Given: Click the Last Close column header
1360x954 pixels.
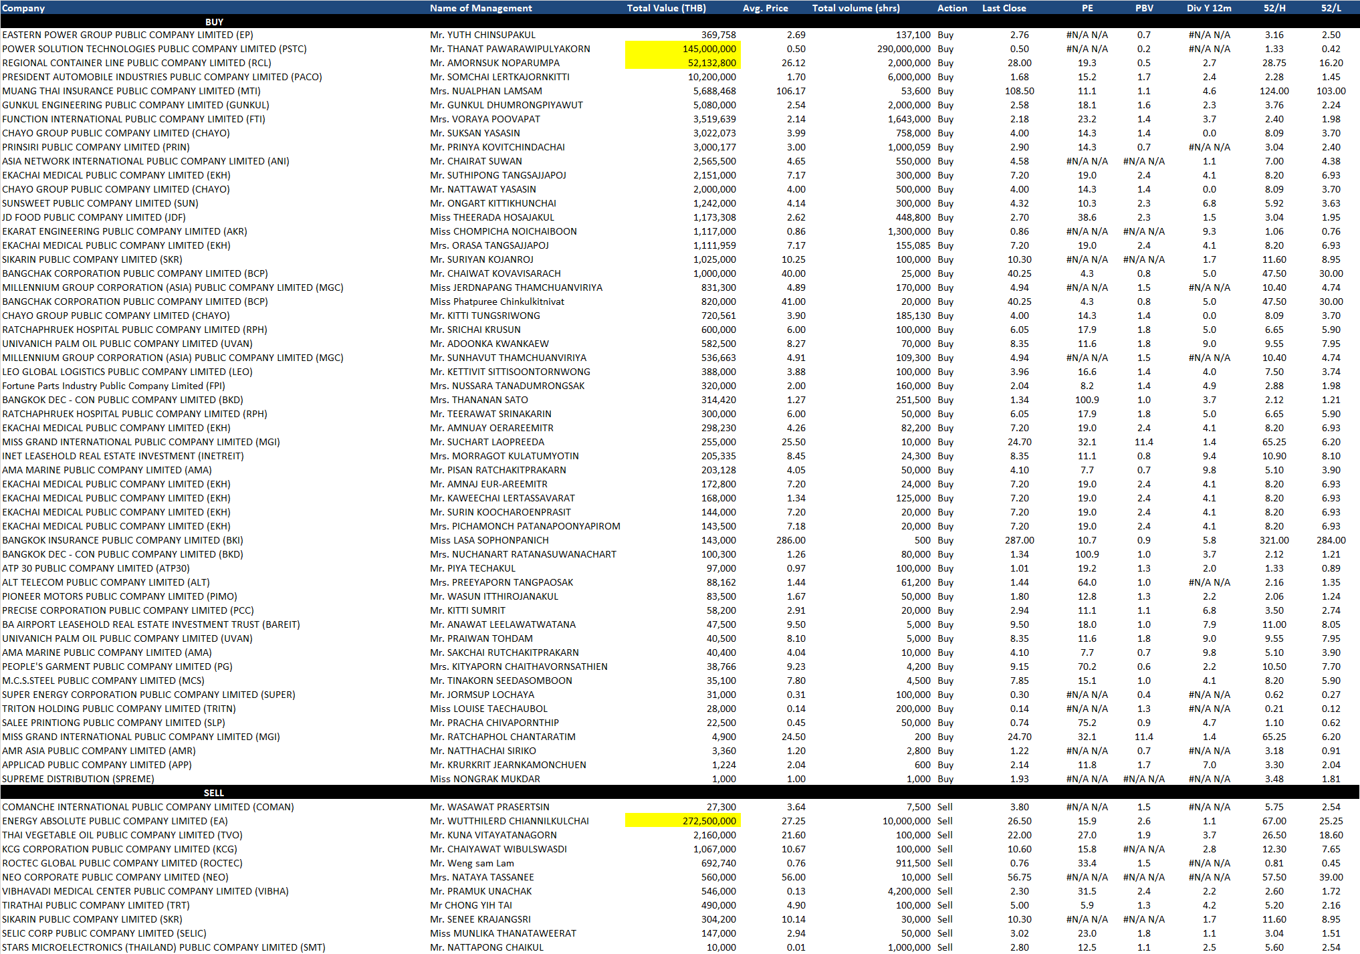Looking at the screenshot, I should tap(1004, 8).
